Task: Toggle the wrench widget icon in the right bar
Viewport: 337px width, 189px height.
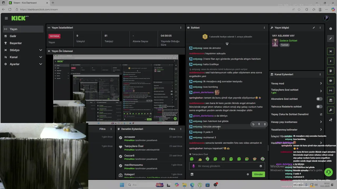Action: pyautogui.click(x=331, y=110)
